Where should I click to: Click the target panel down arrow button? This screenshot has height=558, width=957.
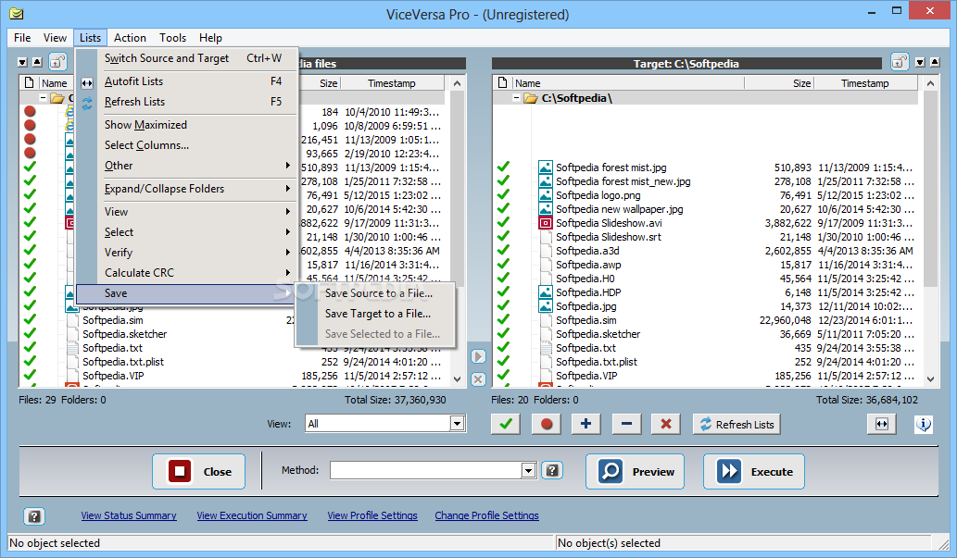pyautogui.click(x=920, y=62)
